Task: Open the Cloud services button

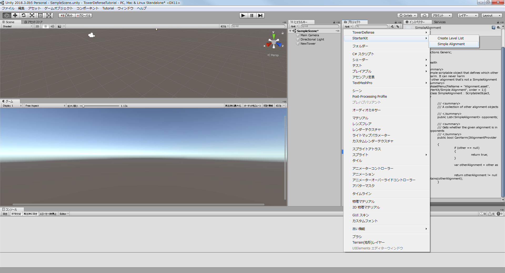Action: click(425, 15)
